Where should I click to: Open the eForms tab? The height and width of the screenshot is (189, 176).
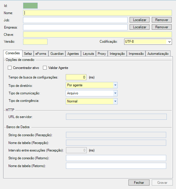41,54
